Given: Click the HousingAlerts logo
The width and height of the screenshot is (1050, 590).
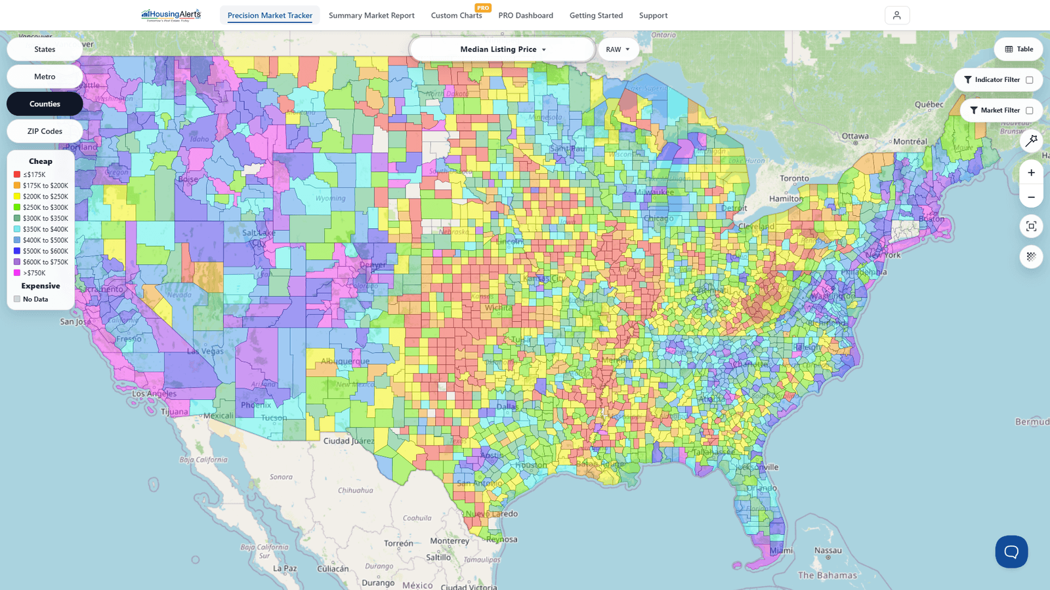Looking at the screenshot, I should [171, 15].
